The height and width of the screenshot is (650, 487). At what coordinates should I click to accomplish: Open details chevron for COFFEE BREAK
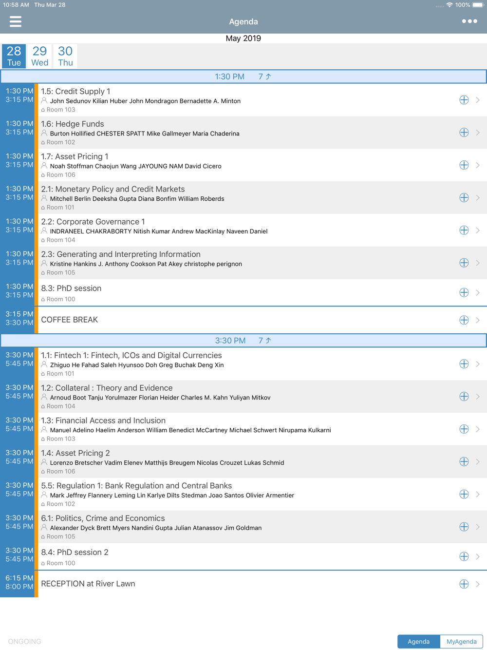(x=478, y=320)
